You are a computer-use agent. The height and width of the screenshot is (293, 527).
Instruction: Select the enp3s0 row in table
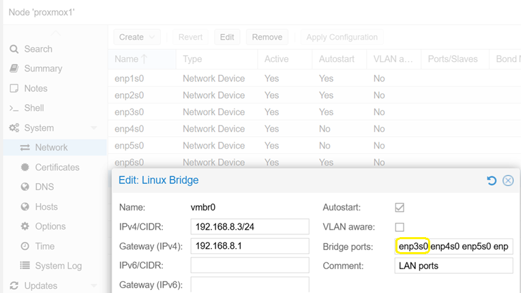[314, 112]
